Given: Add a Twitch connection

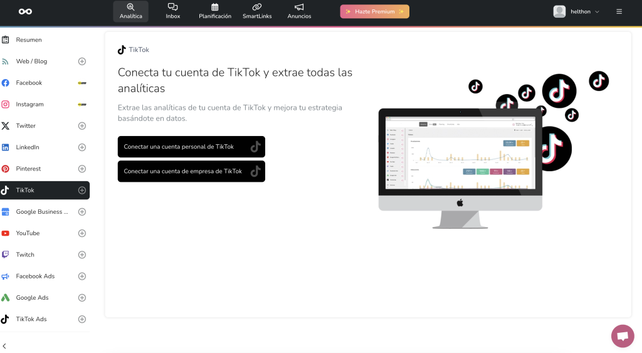Looking at the screenshot, I should [x=82, y=255].
